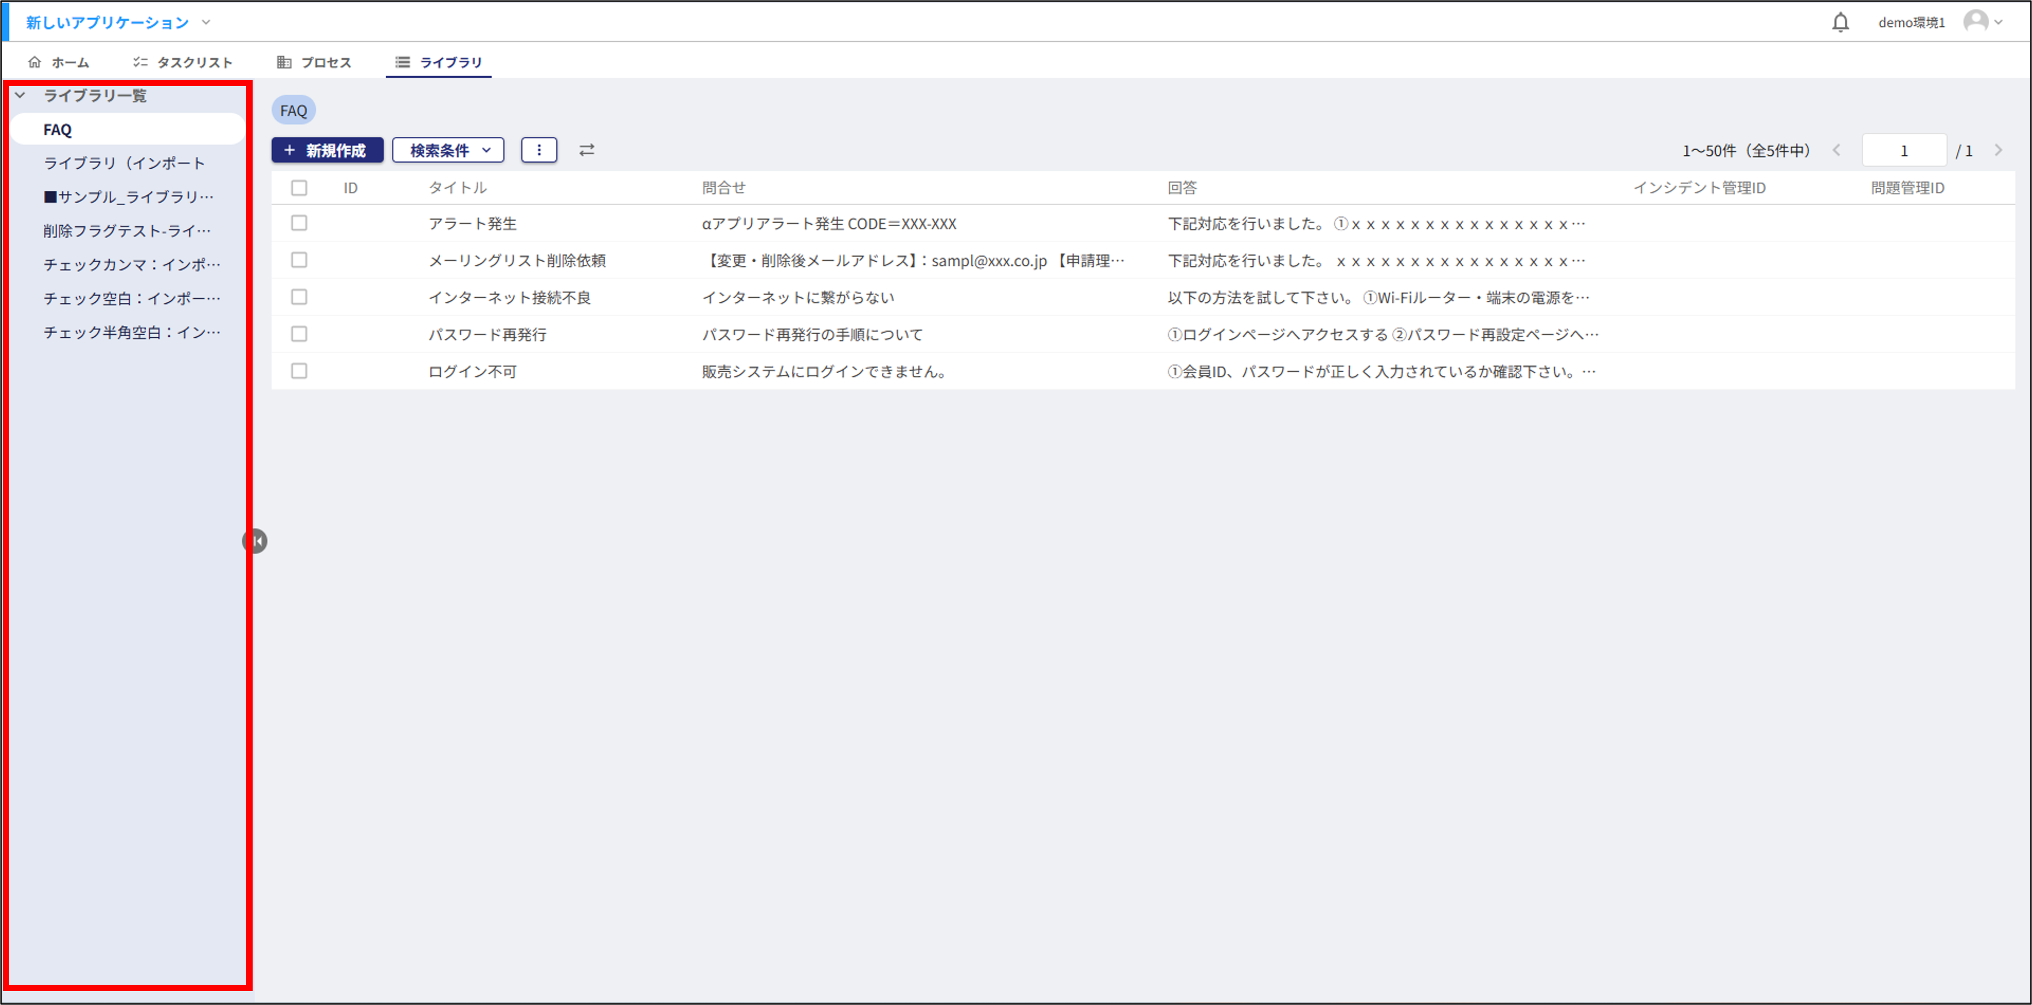Switch to the プロセス tab

[326, 62]
